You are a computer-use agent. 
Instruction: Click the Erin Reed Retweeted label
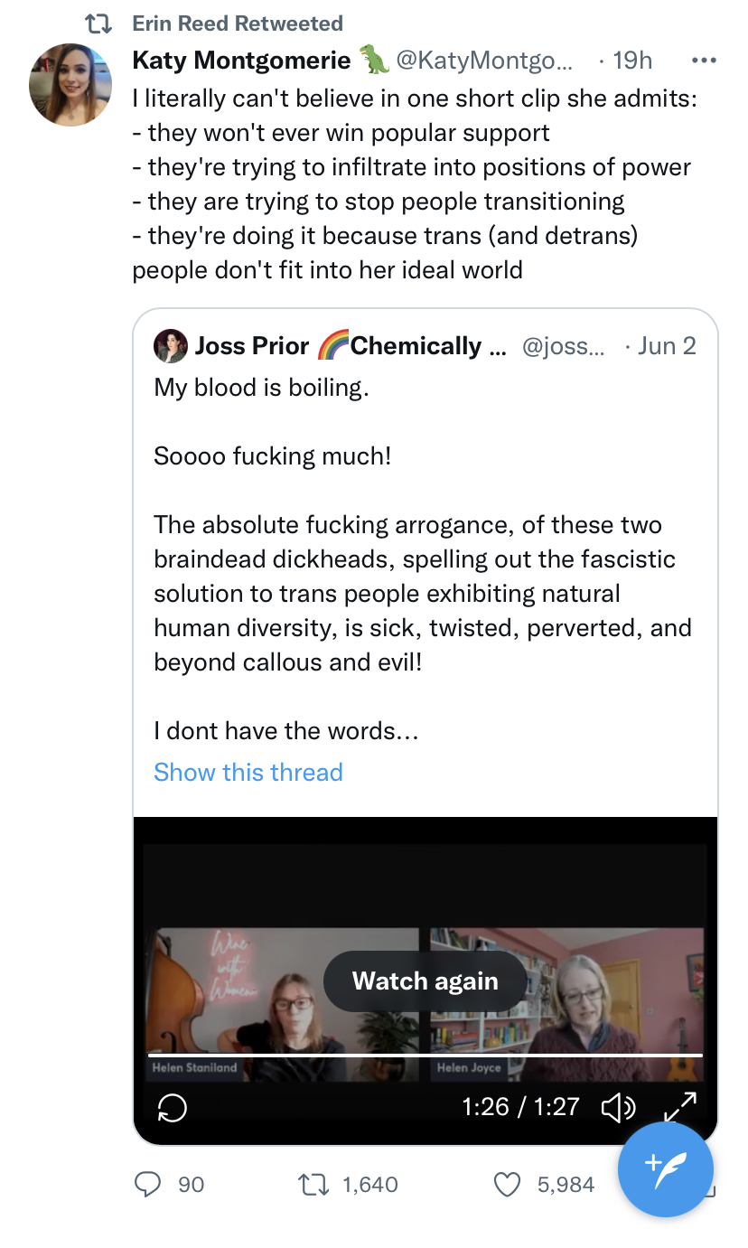tap(238, 23)
